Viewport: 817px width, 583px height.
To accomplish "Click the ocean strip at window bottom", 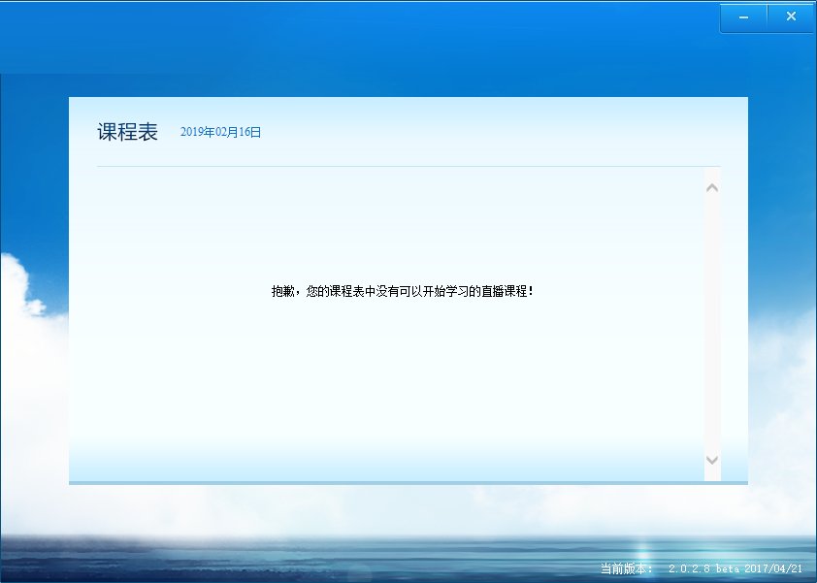I will (x=408, y=558).
